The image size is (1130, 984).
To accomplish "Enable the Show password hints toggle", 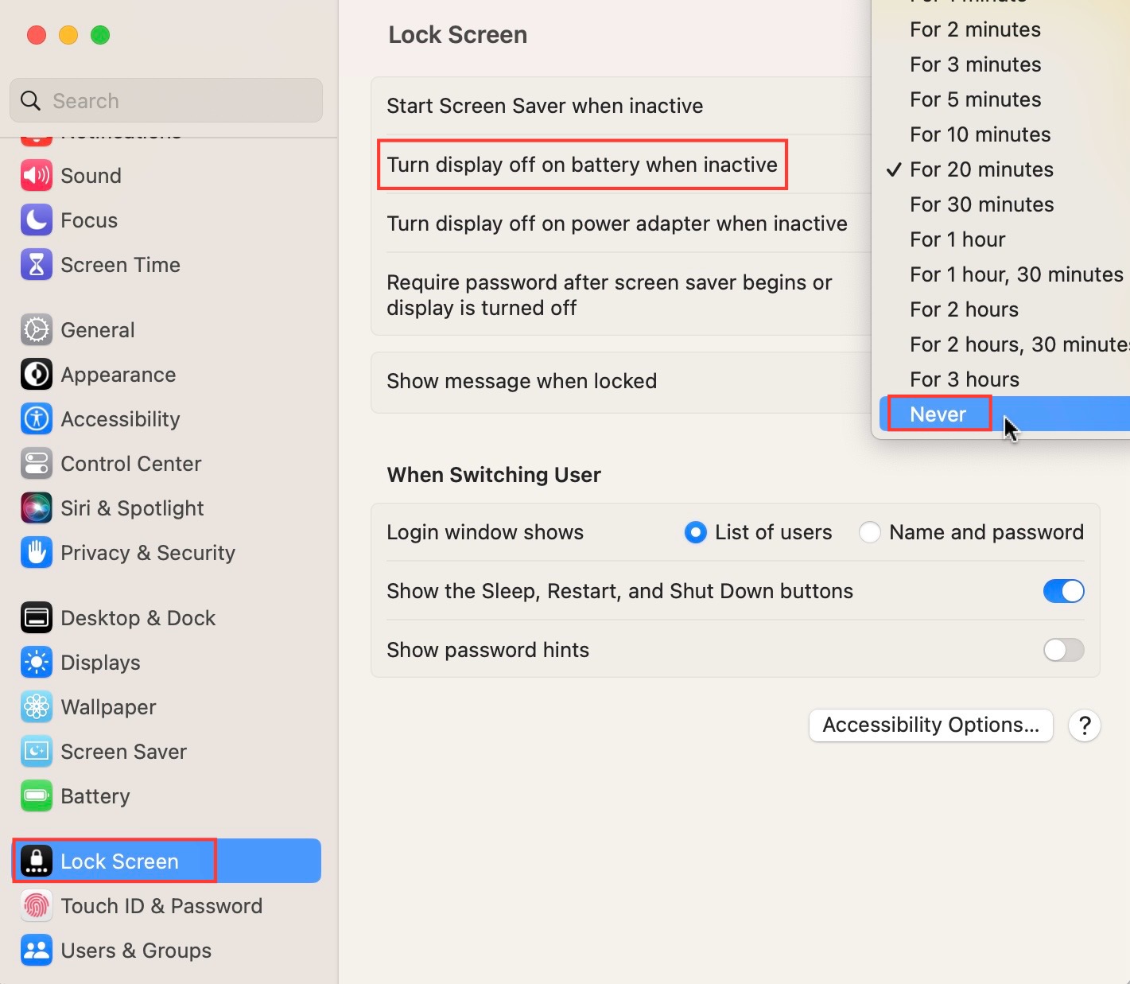I will point(1064,650).
